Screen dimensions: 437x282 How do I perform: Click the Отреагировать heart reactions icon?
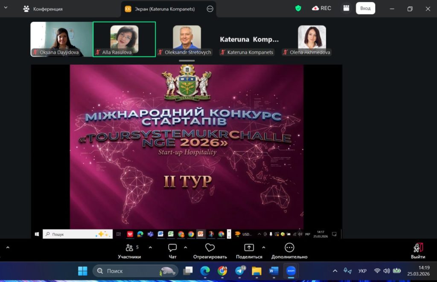click(210, 248)
